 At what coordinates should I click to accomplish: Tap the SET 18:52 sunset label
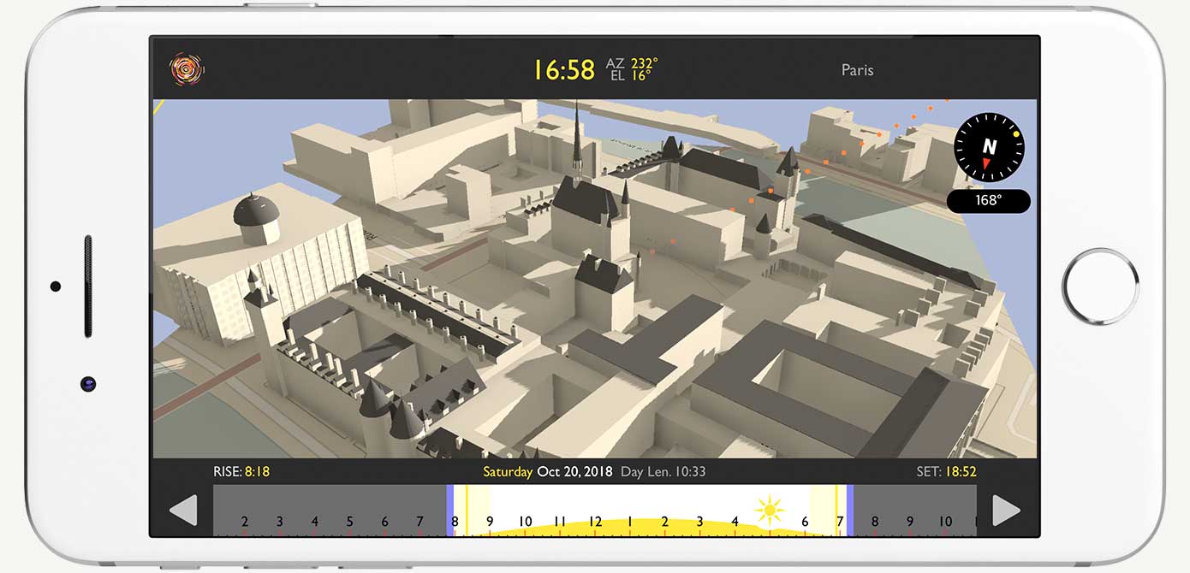coord(946,471)
